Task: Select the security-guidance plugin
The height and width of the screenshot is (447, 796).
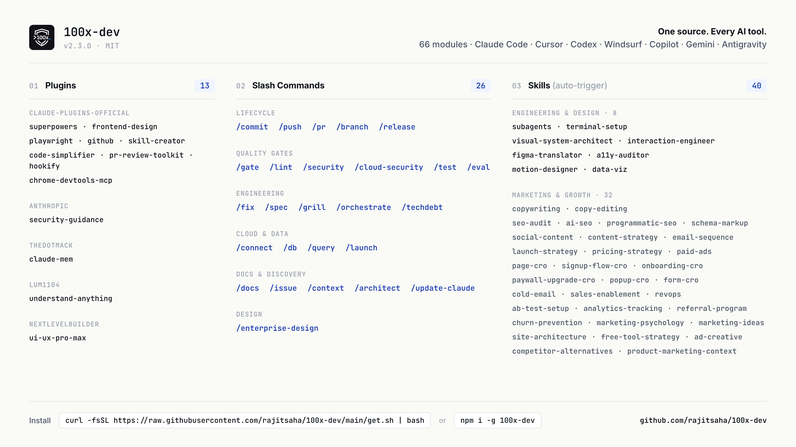Action: (66, 220)
